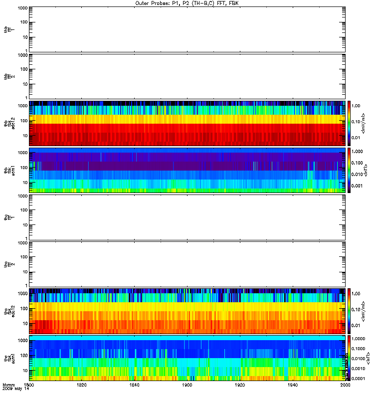Click the 100 y-axis tick of thb fbk scm1 panel
374x399 pixels.
[24, 168]
